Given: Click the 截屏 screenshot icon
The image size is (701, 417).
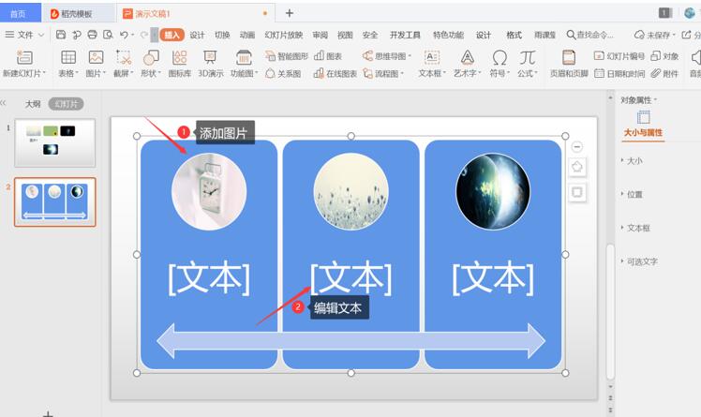Looking at the screenshot, I should [x=123, y=57].
